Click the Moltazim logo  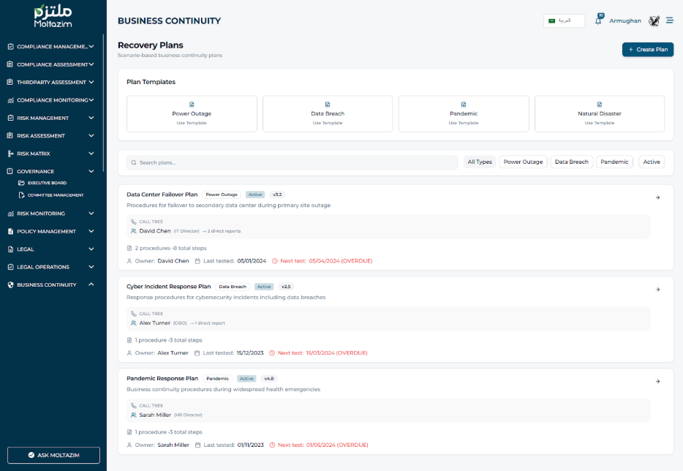coord(53,17)
